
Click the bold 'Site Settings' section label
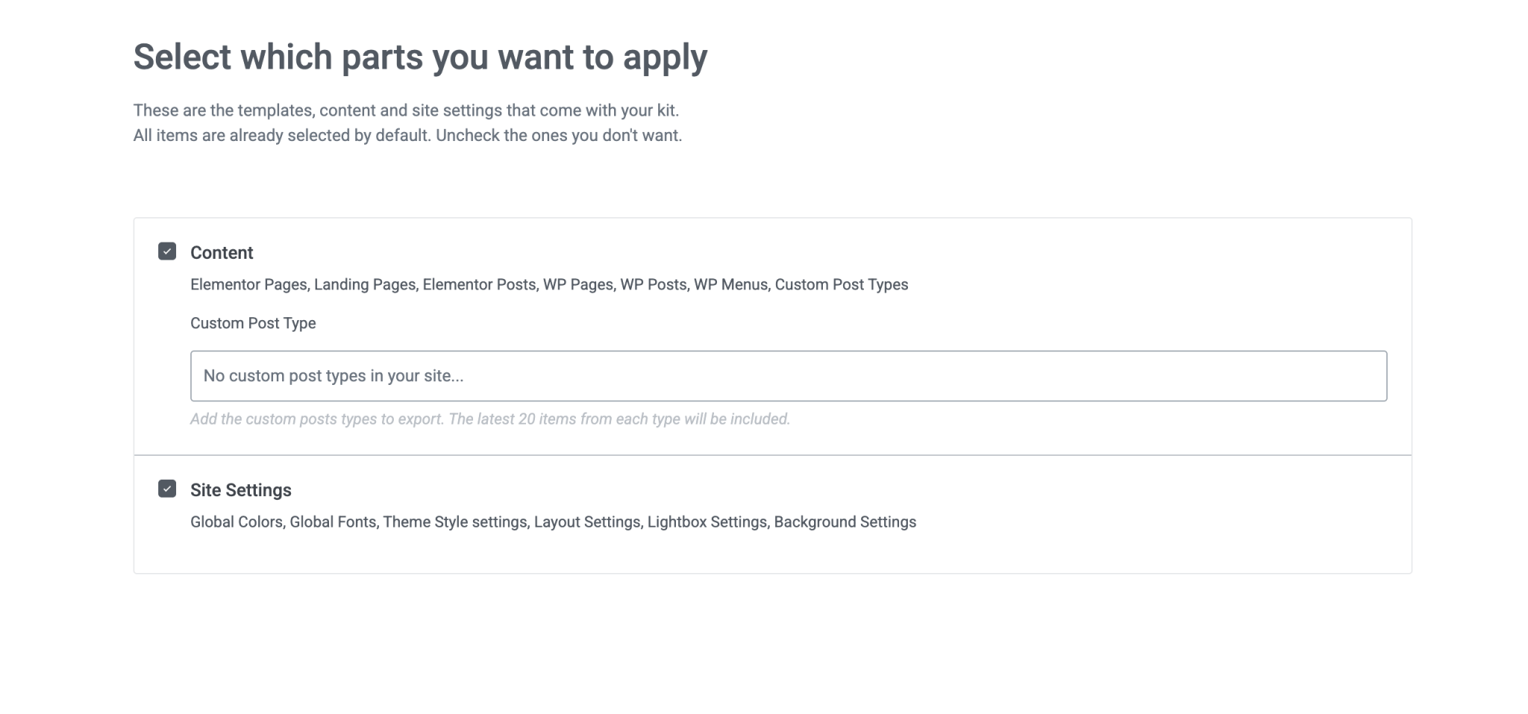[x=240, y=490]
